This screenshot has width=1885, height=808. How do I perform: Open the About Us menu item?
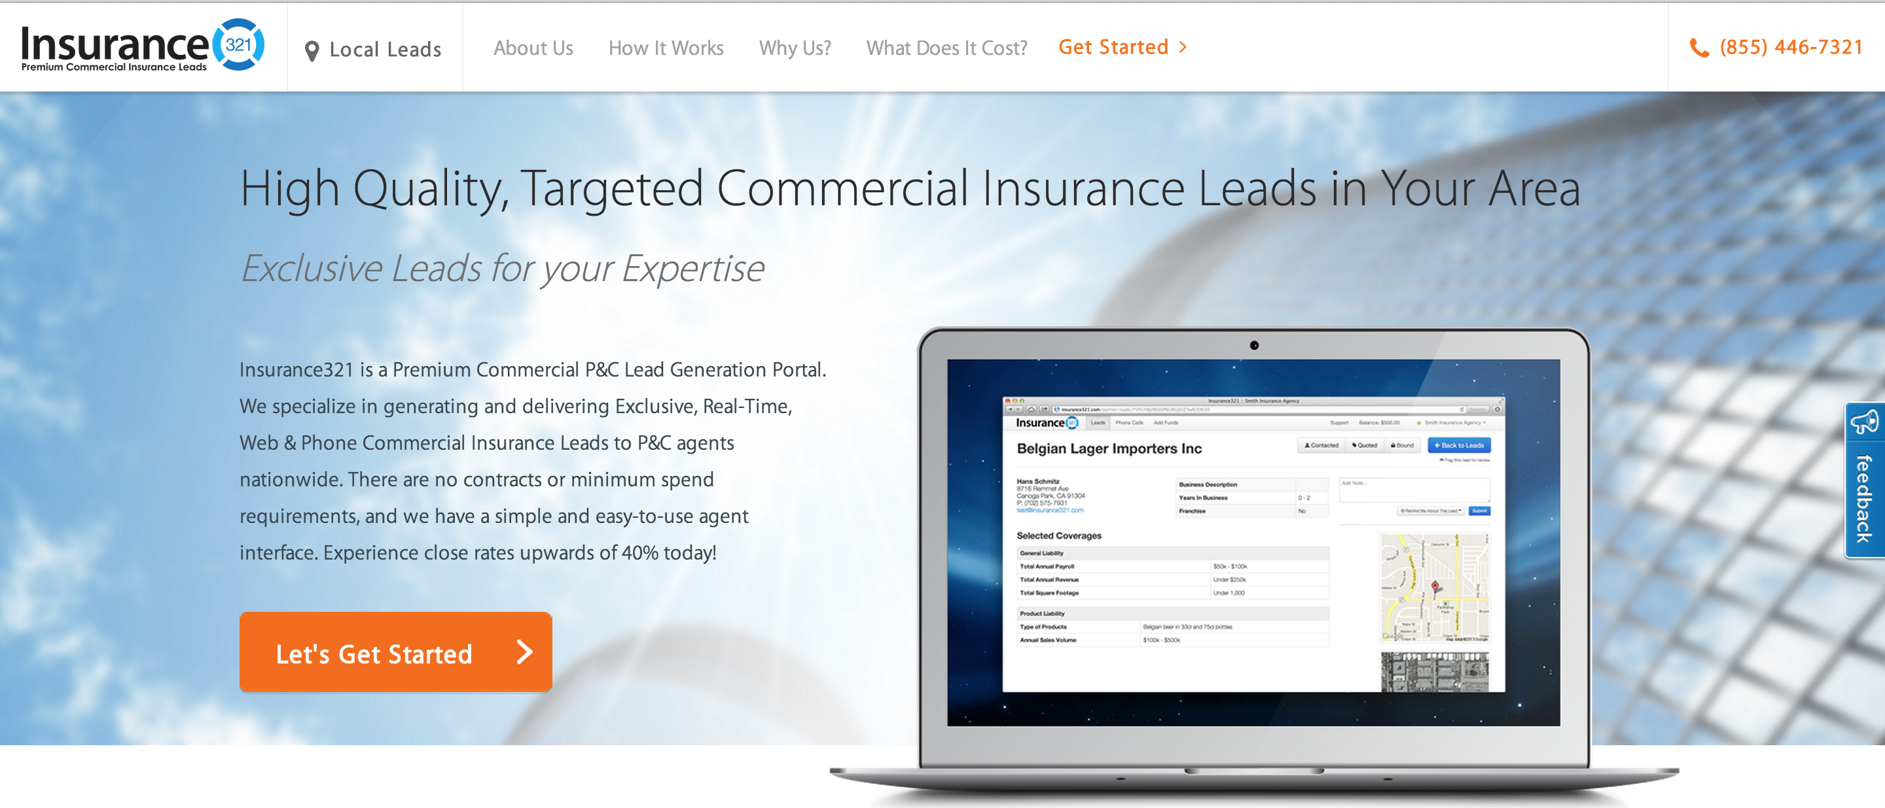tap(535, 48)
